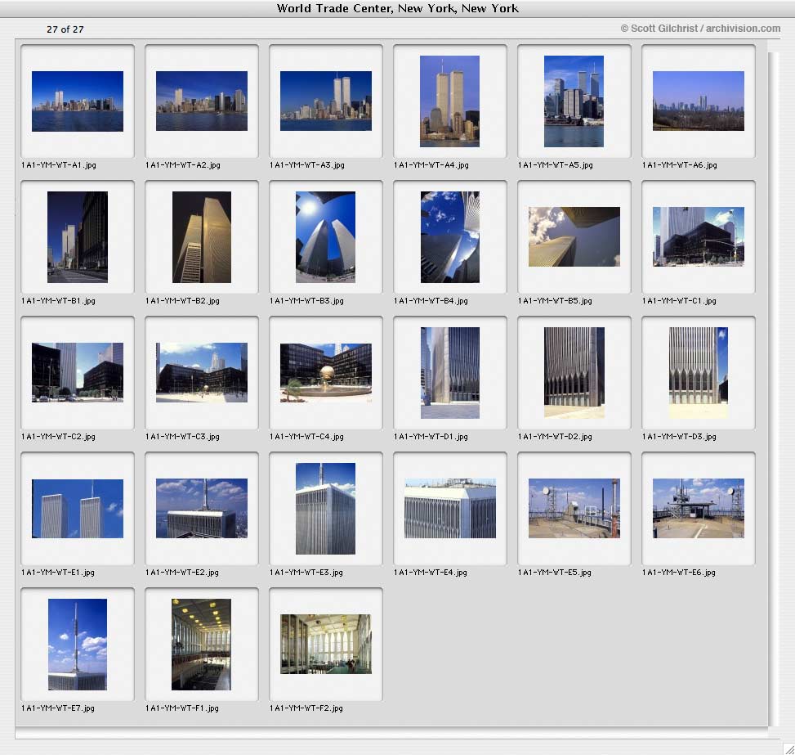Open thumbnail 1A1-YM-WT-A1.jpg skyline photo
This screenshot has height=755, width=795.
78,101
